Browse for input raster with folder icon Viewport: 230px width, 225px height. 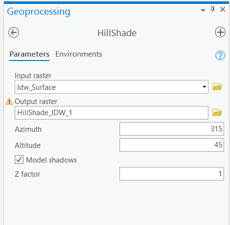217,86
